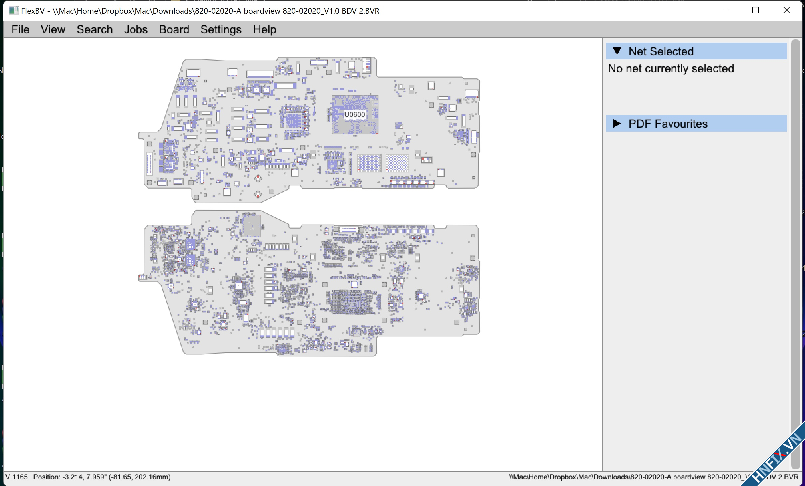805x486 pixels.
Task: Click the large BGA chip on bottom board
Action: tap(351, 302)
